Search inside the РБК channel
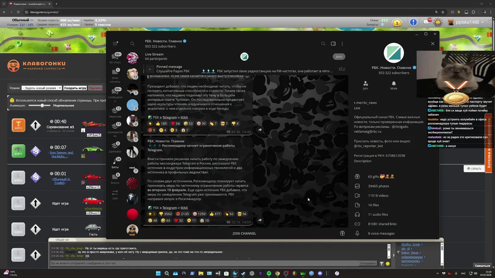Viewport: 495px width, 278px height. pos(323,44)
